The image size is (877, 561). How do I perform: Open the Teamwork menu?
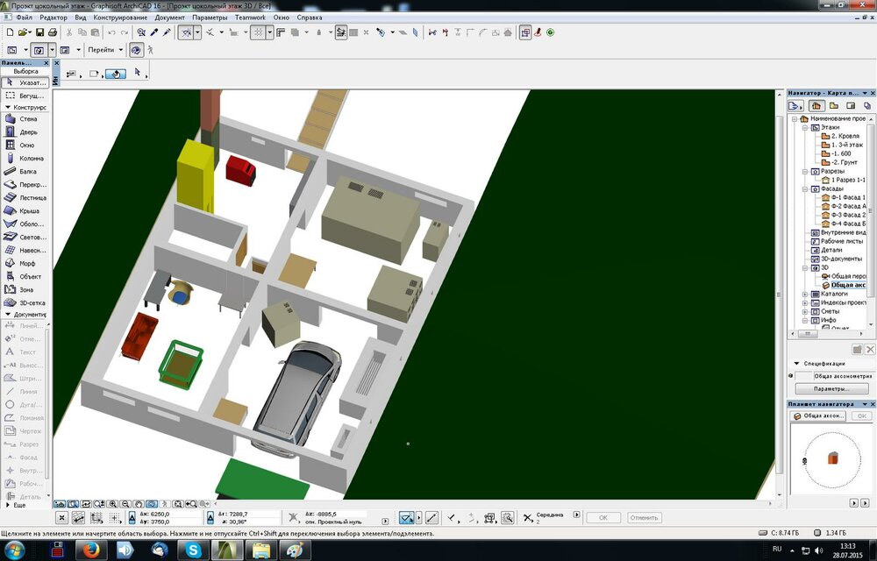coord(250,18)
